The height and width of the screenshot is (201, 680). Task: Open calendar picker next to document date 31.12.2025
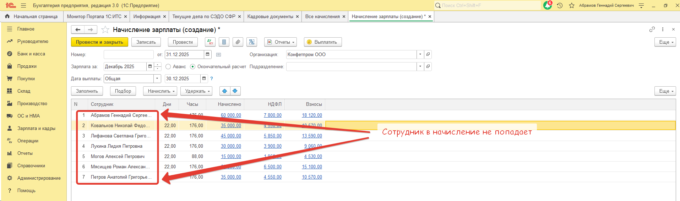[207, 54]
